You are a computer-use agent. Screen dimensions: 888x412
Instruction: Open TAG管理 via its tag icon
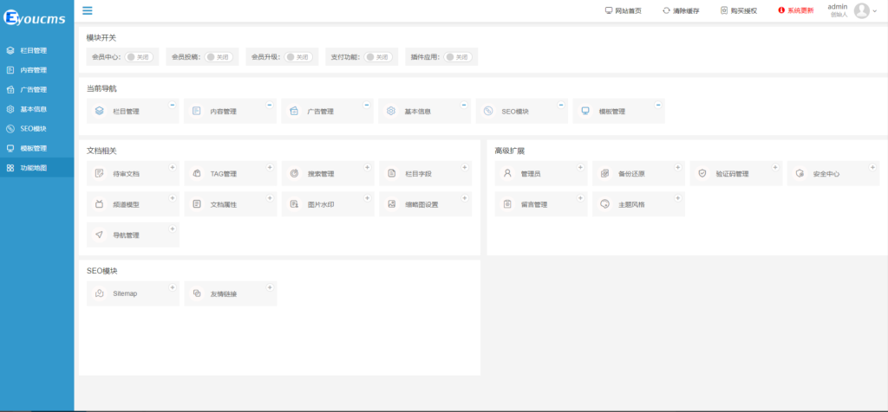pos(197,174)
